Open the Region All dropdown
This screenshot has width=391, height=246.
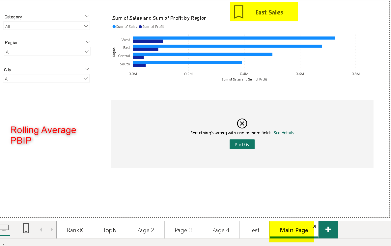coord(47,52)
